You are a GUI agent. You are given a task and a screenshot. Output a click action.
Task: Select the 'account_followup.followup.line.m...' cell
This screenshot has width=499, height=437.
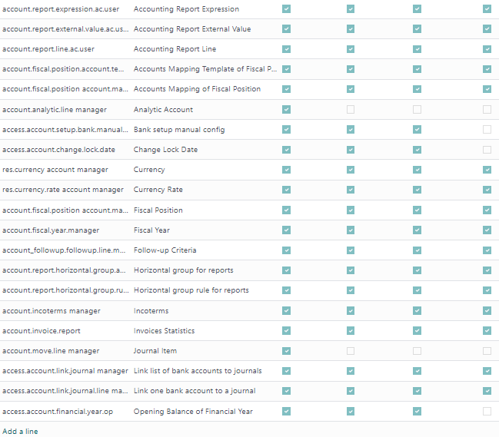[x=65, y=250]
